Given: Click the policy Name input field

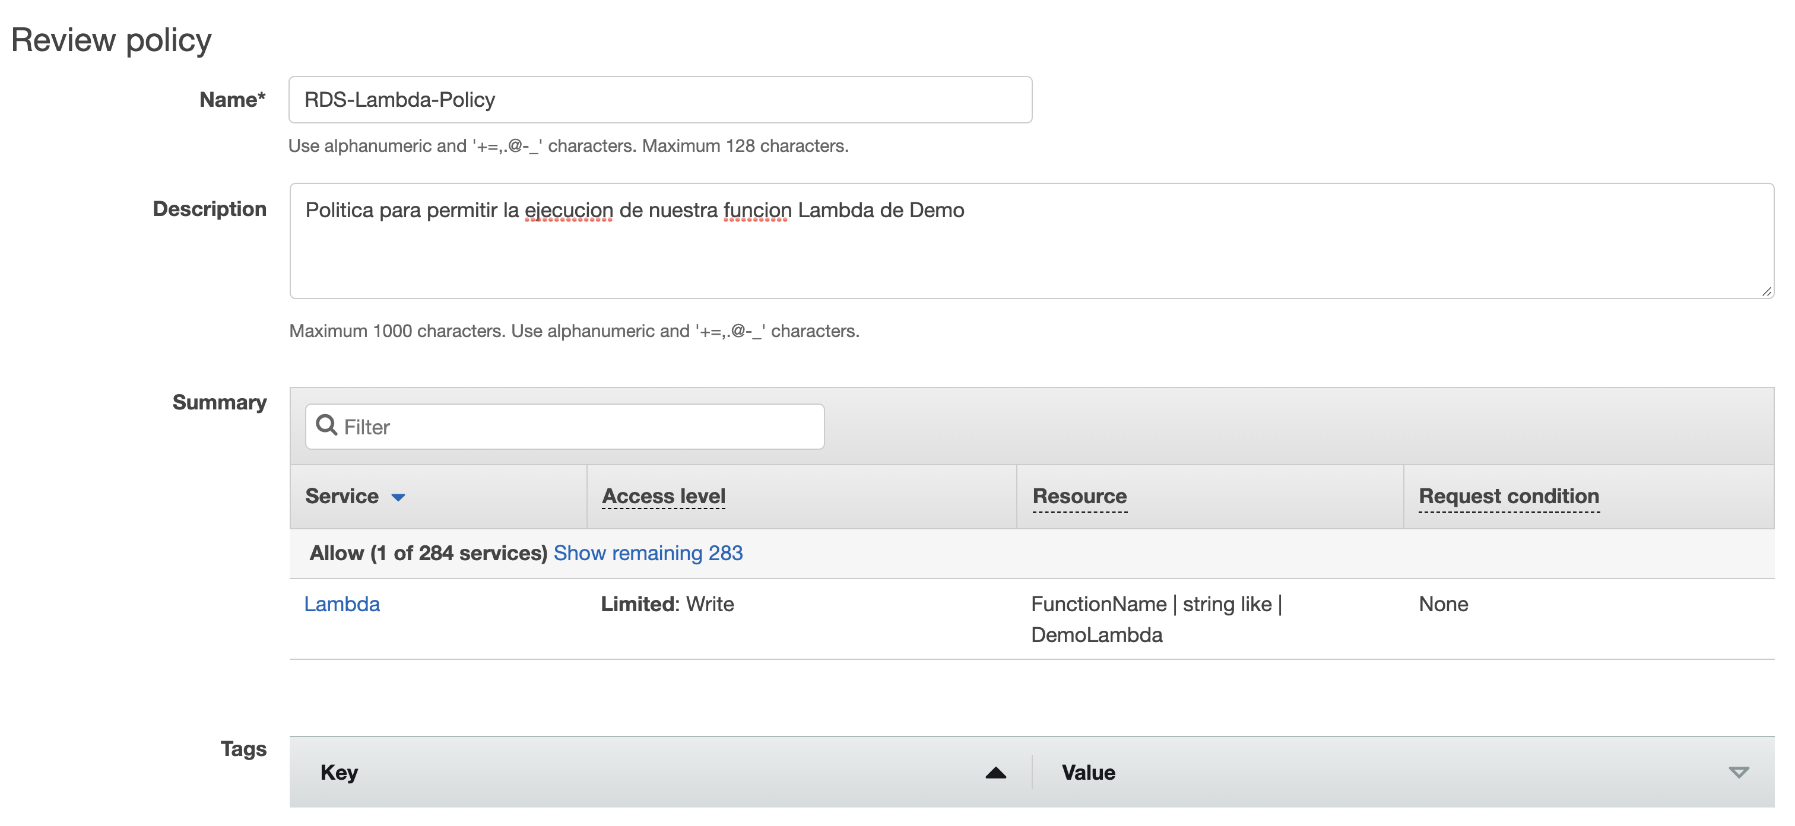Looking at the screenshot, I should pos(659,100).
